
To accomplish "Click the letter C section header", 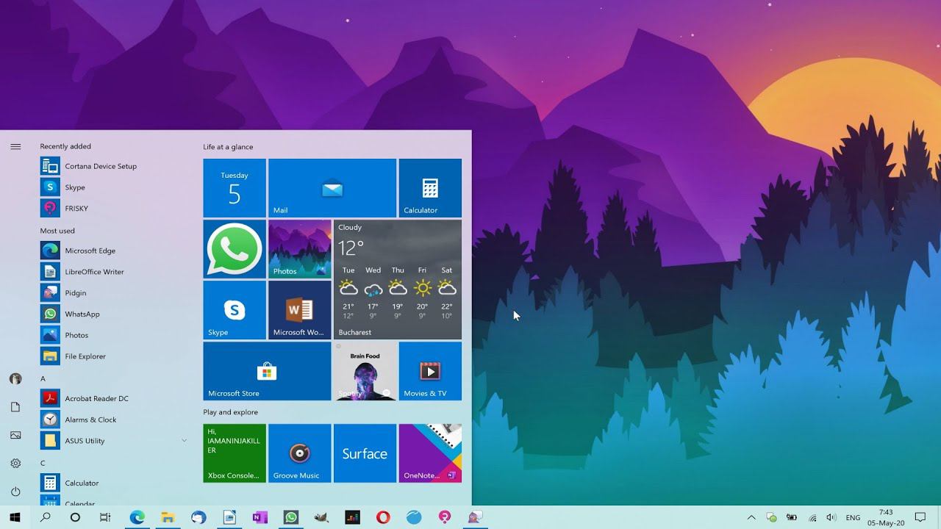I will 43,463.
